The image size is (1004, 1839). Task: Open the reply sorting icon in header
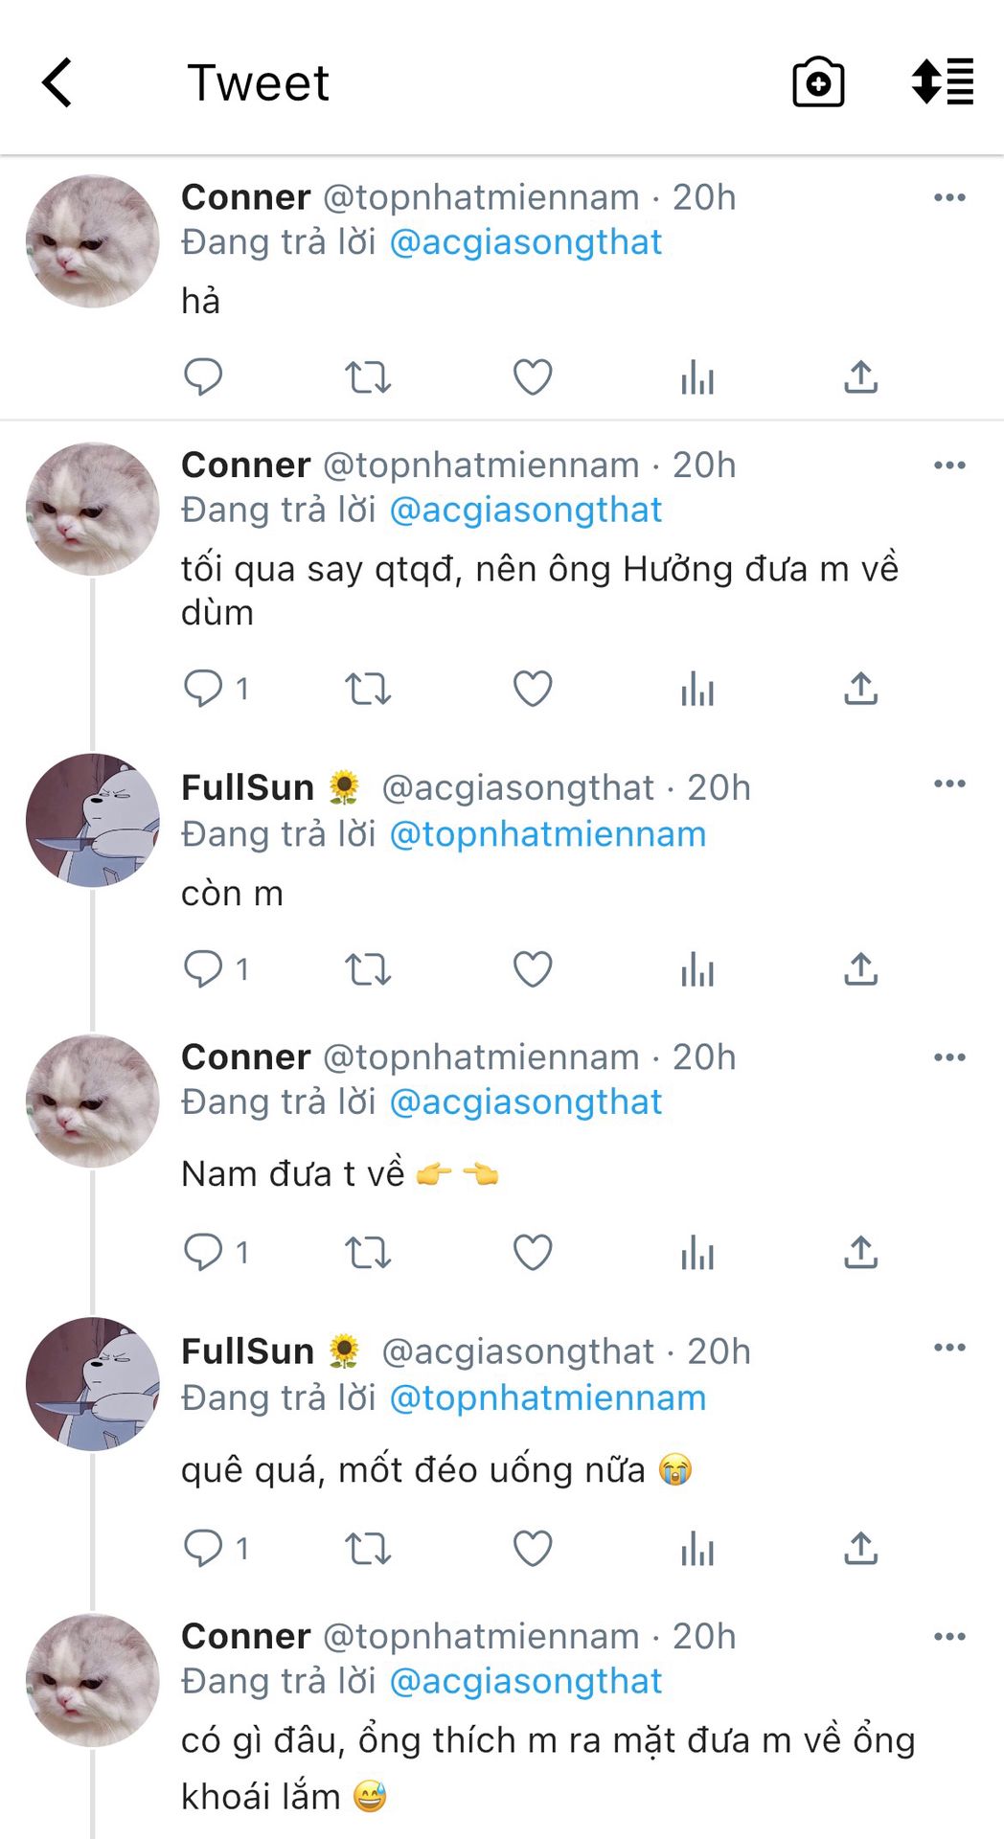click(943, 82)
